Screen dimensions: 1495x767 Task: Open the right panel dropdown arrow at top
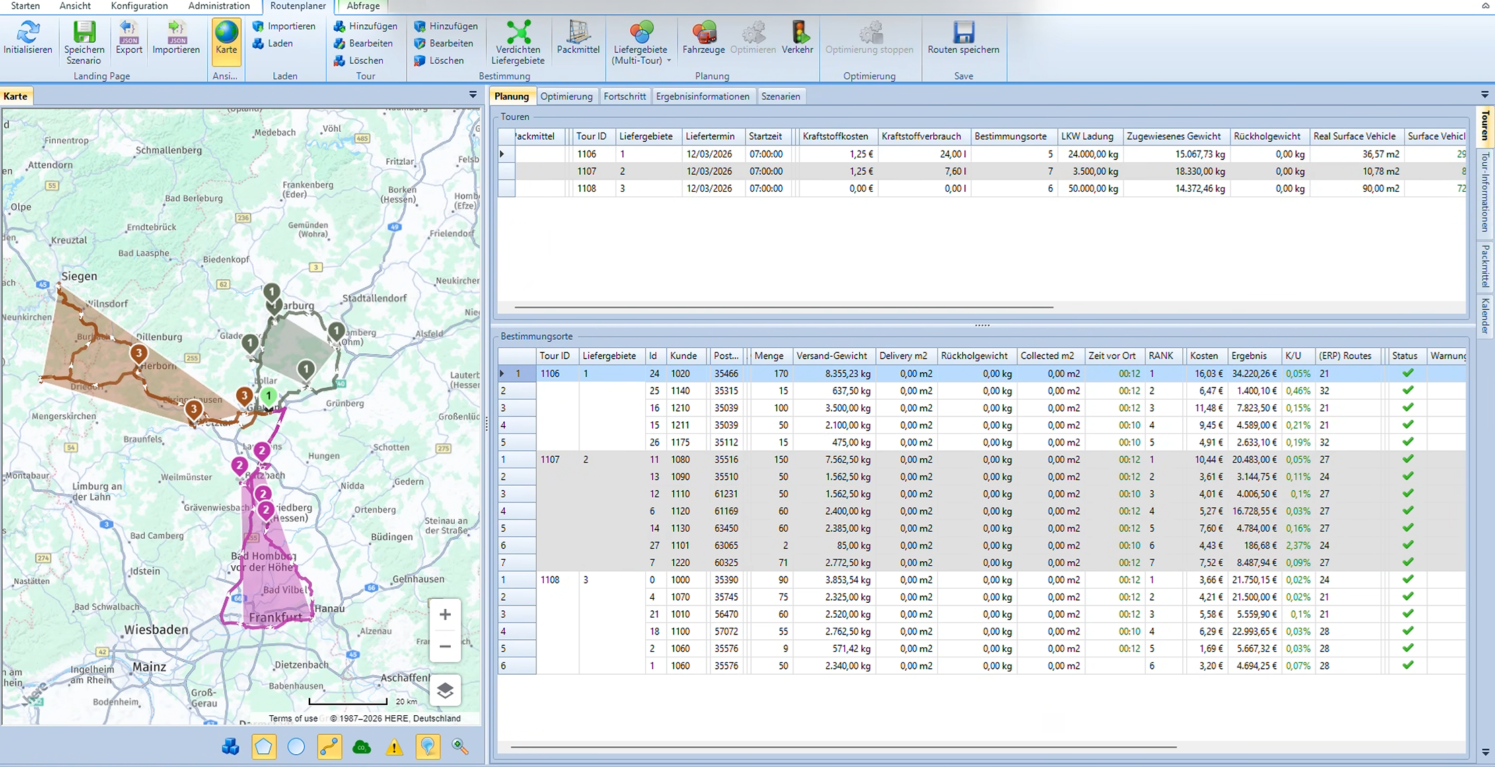[1485, 95]
